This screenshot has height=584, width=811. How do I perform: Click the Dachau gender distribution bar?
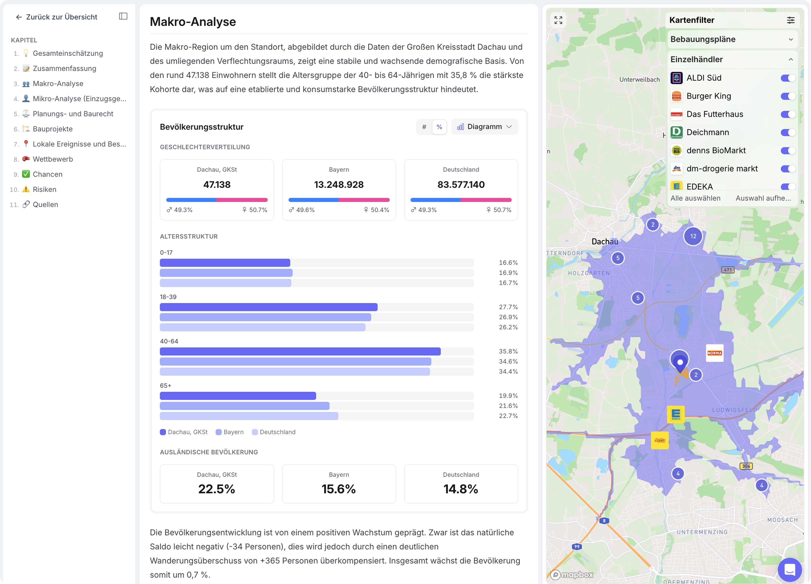tap(217, 200)
